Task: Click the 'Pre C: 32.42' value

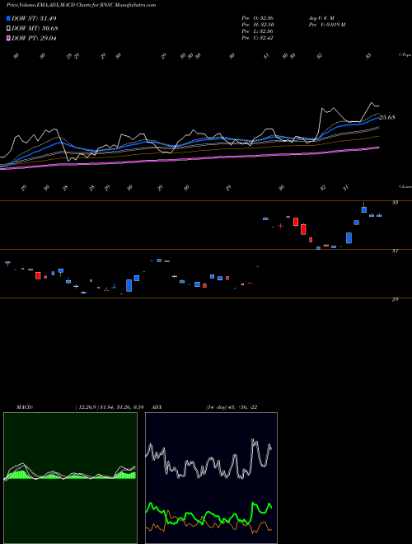Action: (x=257, y=38)
